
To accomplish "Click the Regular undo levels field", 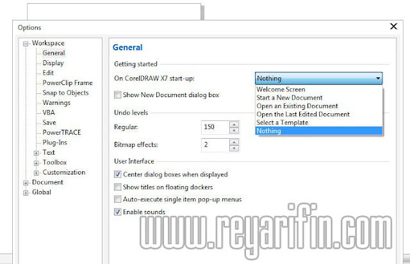I will click(x=215, y=127).
